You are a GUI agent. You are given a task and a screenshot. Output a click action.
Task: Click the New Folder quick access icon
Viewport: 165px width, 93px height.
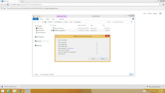[x=39, y=16]
